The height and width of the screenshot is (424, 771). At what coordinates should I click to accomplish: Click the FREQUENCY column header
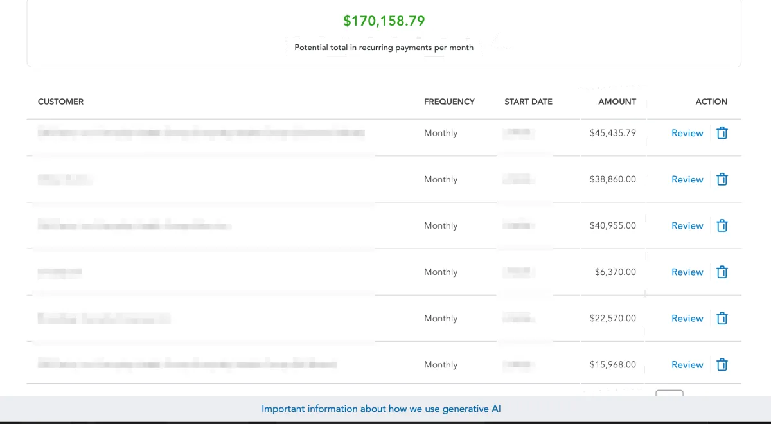(x=449, y=102)
